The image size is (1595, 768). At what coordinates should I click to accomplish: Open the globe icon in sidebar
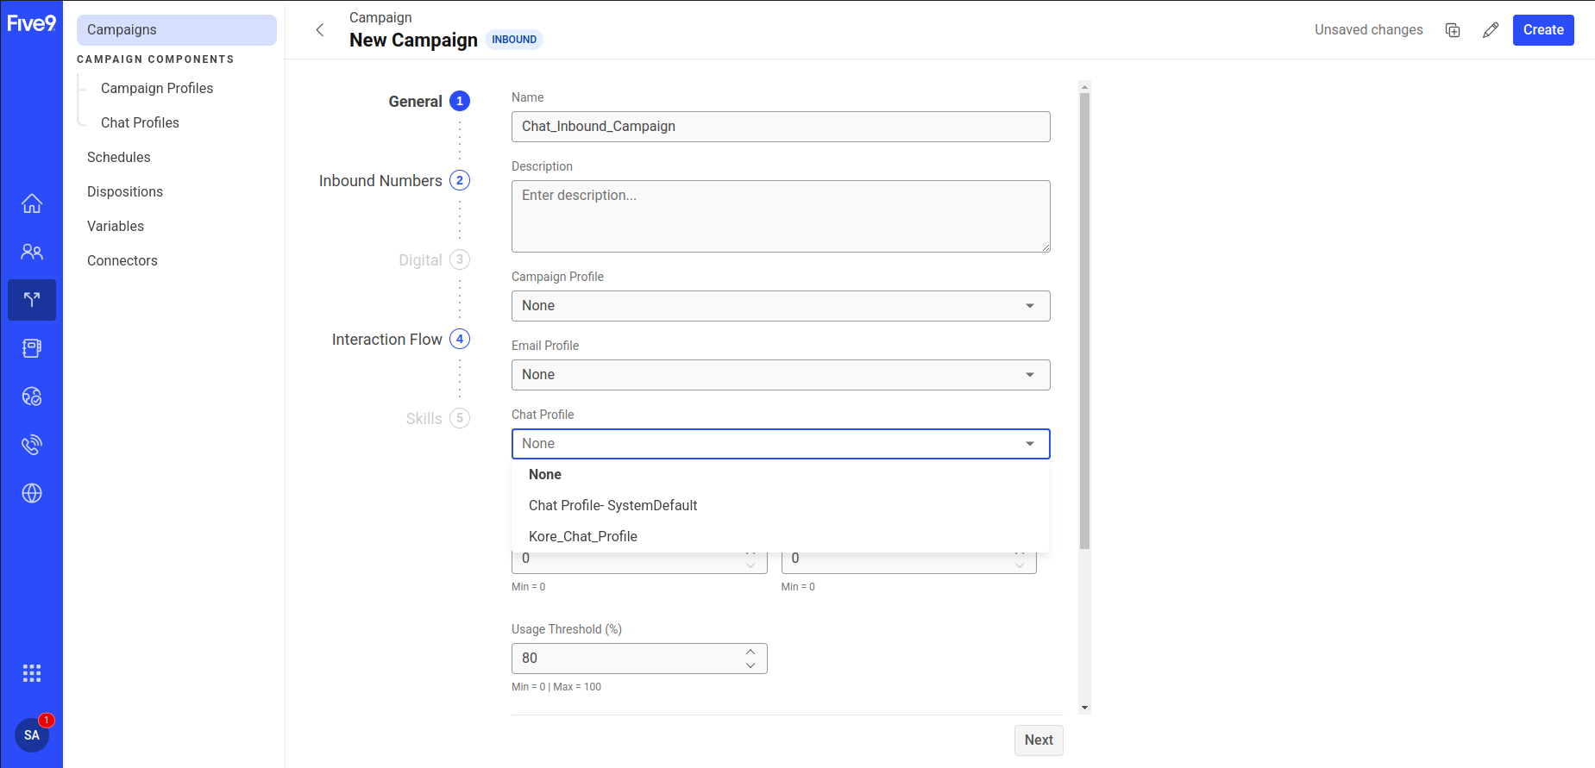[x=32, y=493]
